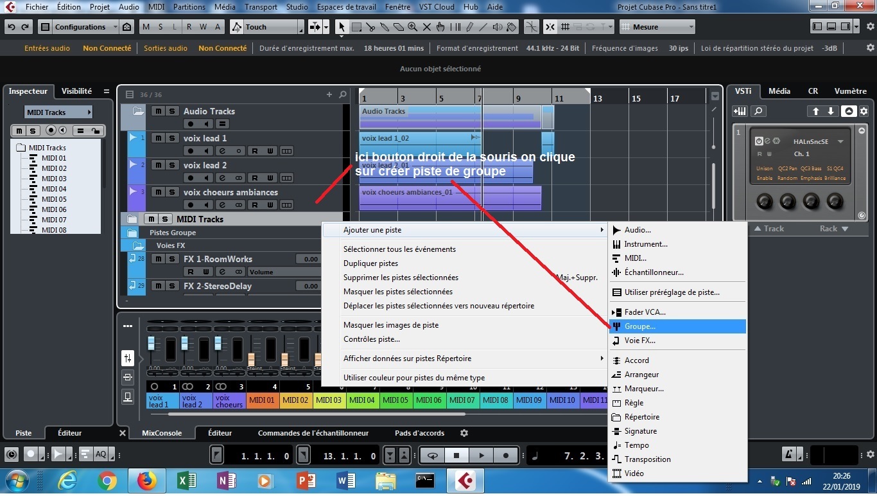
Task: Pick the Split scissors tool
Action: [370, 27]
